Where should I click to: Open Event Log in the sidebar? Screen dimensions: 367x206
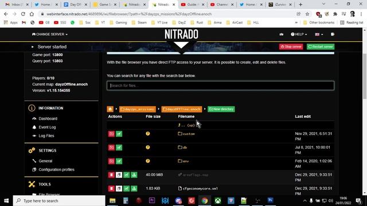point(47,127)
